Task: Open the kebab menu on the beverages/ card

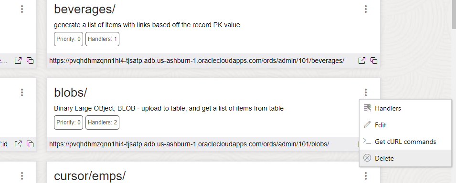Action: pyautogui.click(x=366, y=10)
